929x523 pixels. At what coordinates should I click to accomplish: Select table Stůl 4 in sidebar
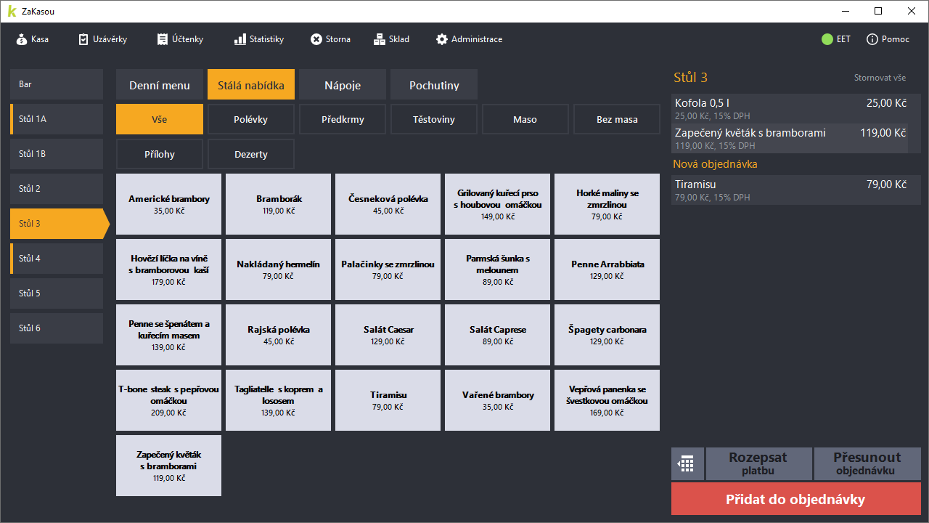point(57,259)
